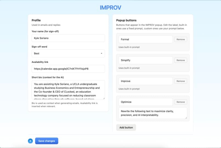
Task: Edit the Availability link field
Action: tap(68, 69)
